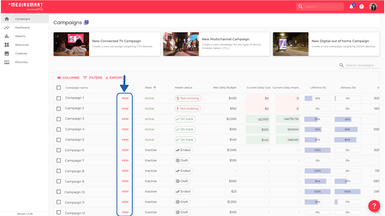Go to Discovery in sidebar

21,62
